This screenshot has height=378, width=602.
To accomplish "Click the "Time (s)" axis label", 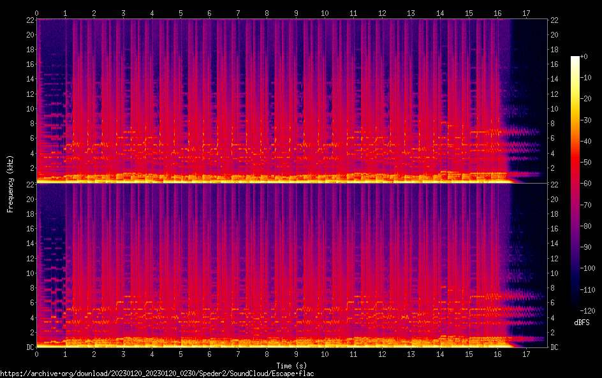I will coord(292,365).
